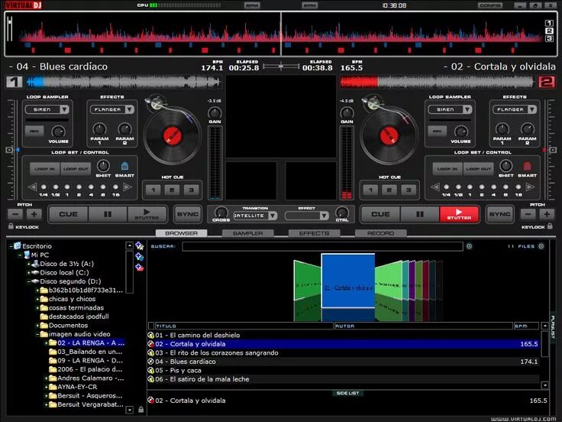The width and height of the screenshot is (562, 422).
Task: Set left deck loop length to 4
Action: pyautogui.click(x=91, y=187)
